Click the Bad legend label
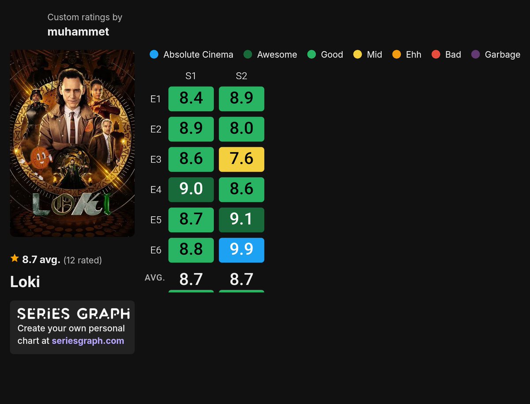The image size is (530, 404). click(x=453, y=55)
